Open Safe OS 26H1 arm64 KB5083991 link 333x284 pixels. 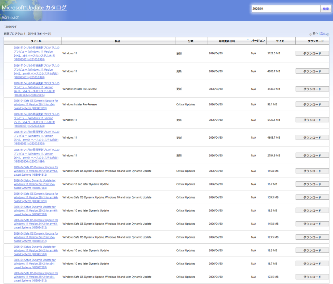point(36,197)
